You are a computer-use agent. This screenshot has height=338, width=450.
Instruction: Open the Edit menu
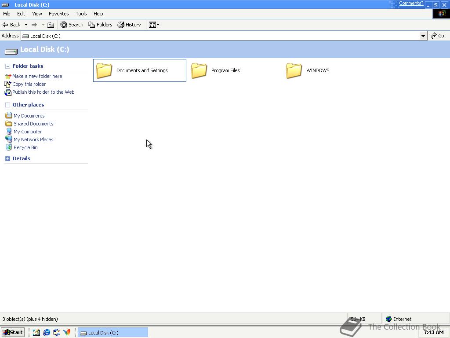pos(21,14)
